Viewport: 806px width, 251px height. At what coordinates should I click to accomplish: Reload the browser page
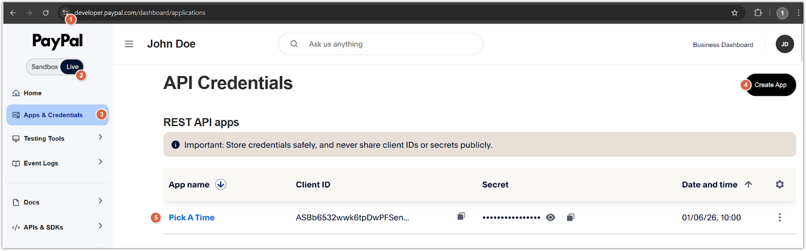tap(46, 13)
